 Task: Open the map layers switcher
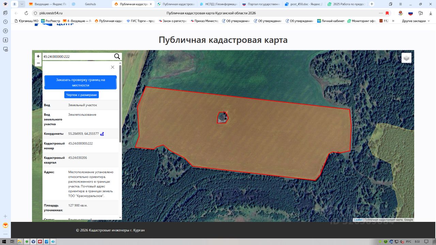point(406,58)
